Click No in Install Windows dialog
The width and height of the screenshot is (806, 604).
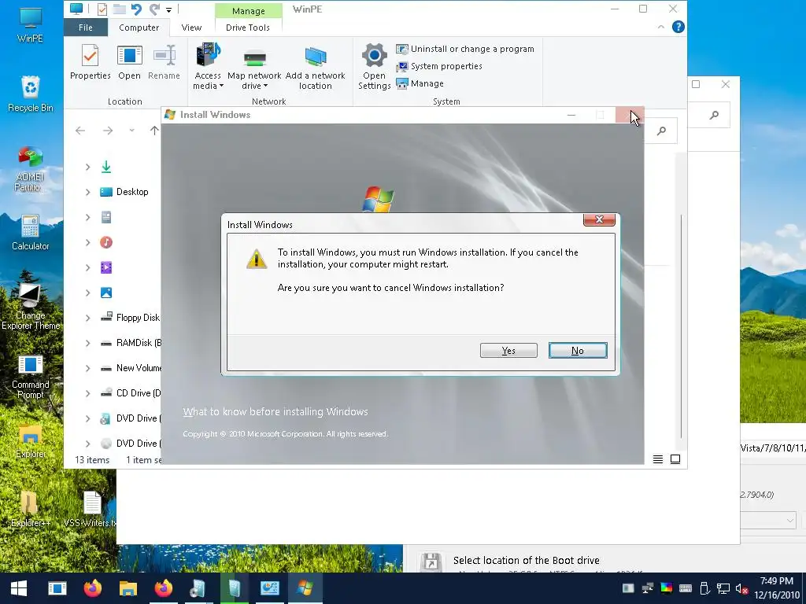click(x=578, y=350)
